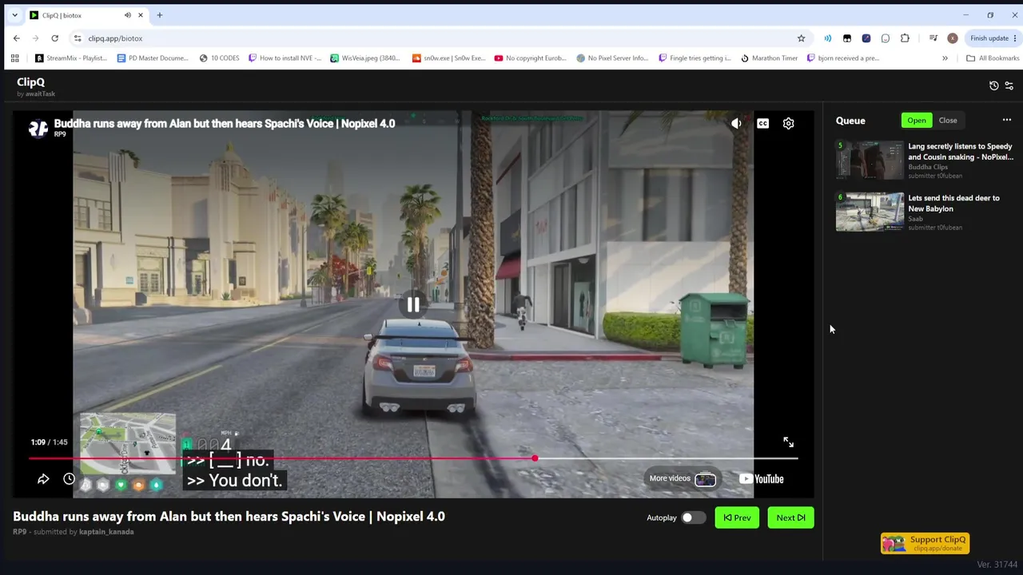Screen dimensions: 1023x575
Task: Open a new browser tab
Action: click(159, 15)
